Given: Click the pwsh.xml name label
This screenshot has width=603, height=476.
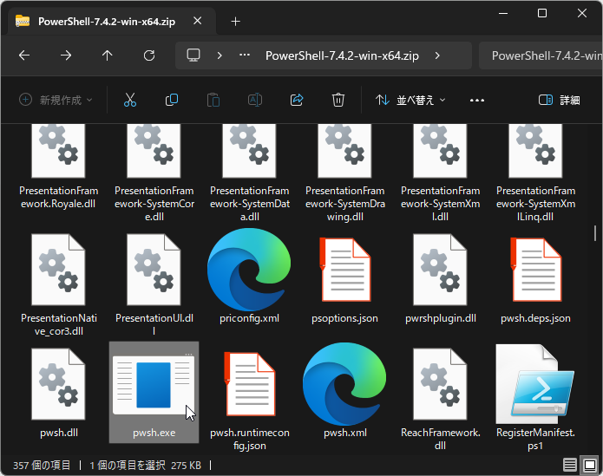Looking at the screenshot, I should coord(345,433).
